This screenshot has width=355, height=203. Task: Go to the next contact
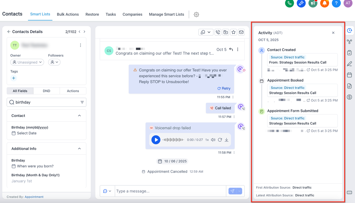[84, 32]
